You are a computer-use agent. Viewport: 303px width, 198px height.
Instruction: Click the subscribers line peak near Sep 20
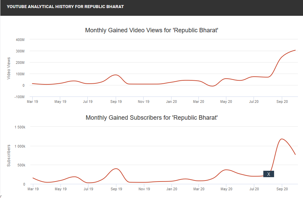[x=281, y=139]
